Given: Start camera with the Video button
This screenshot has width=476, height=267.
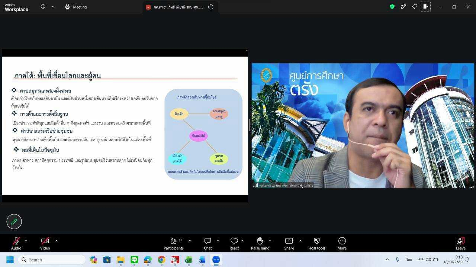Looking at the screenshot, I should pyautogui.click(x=45, y=243).
